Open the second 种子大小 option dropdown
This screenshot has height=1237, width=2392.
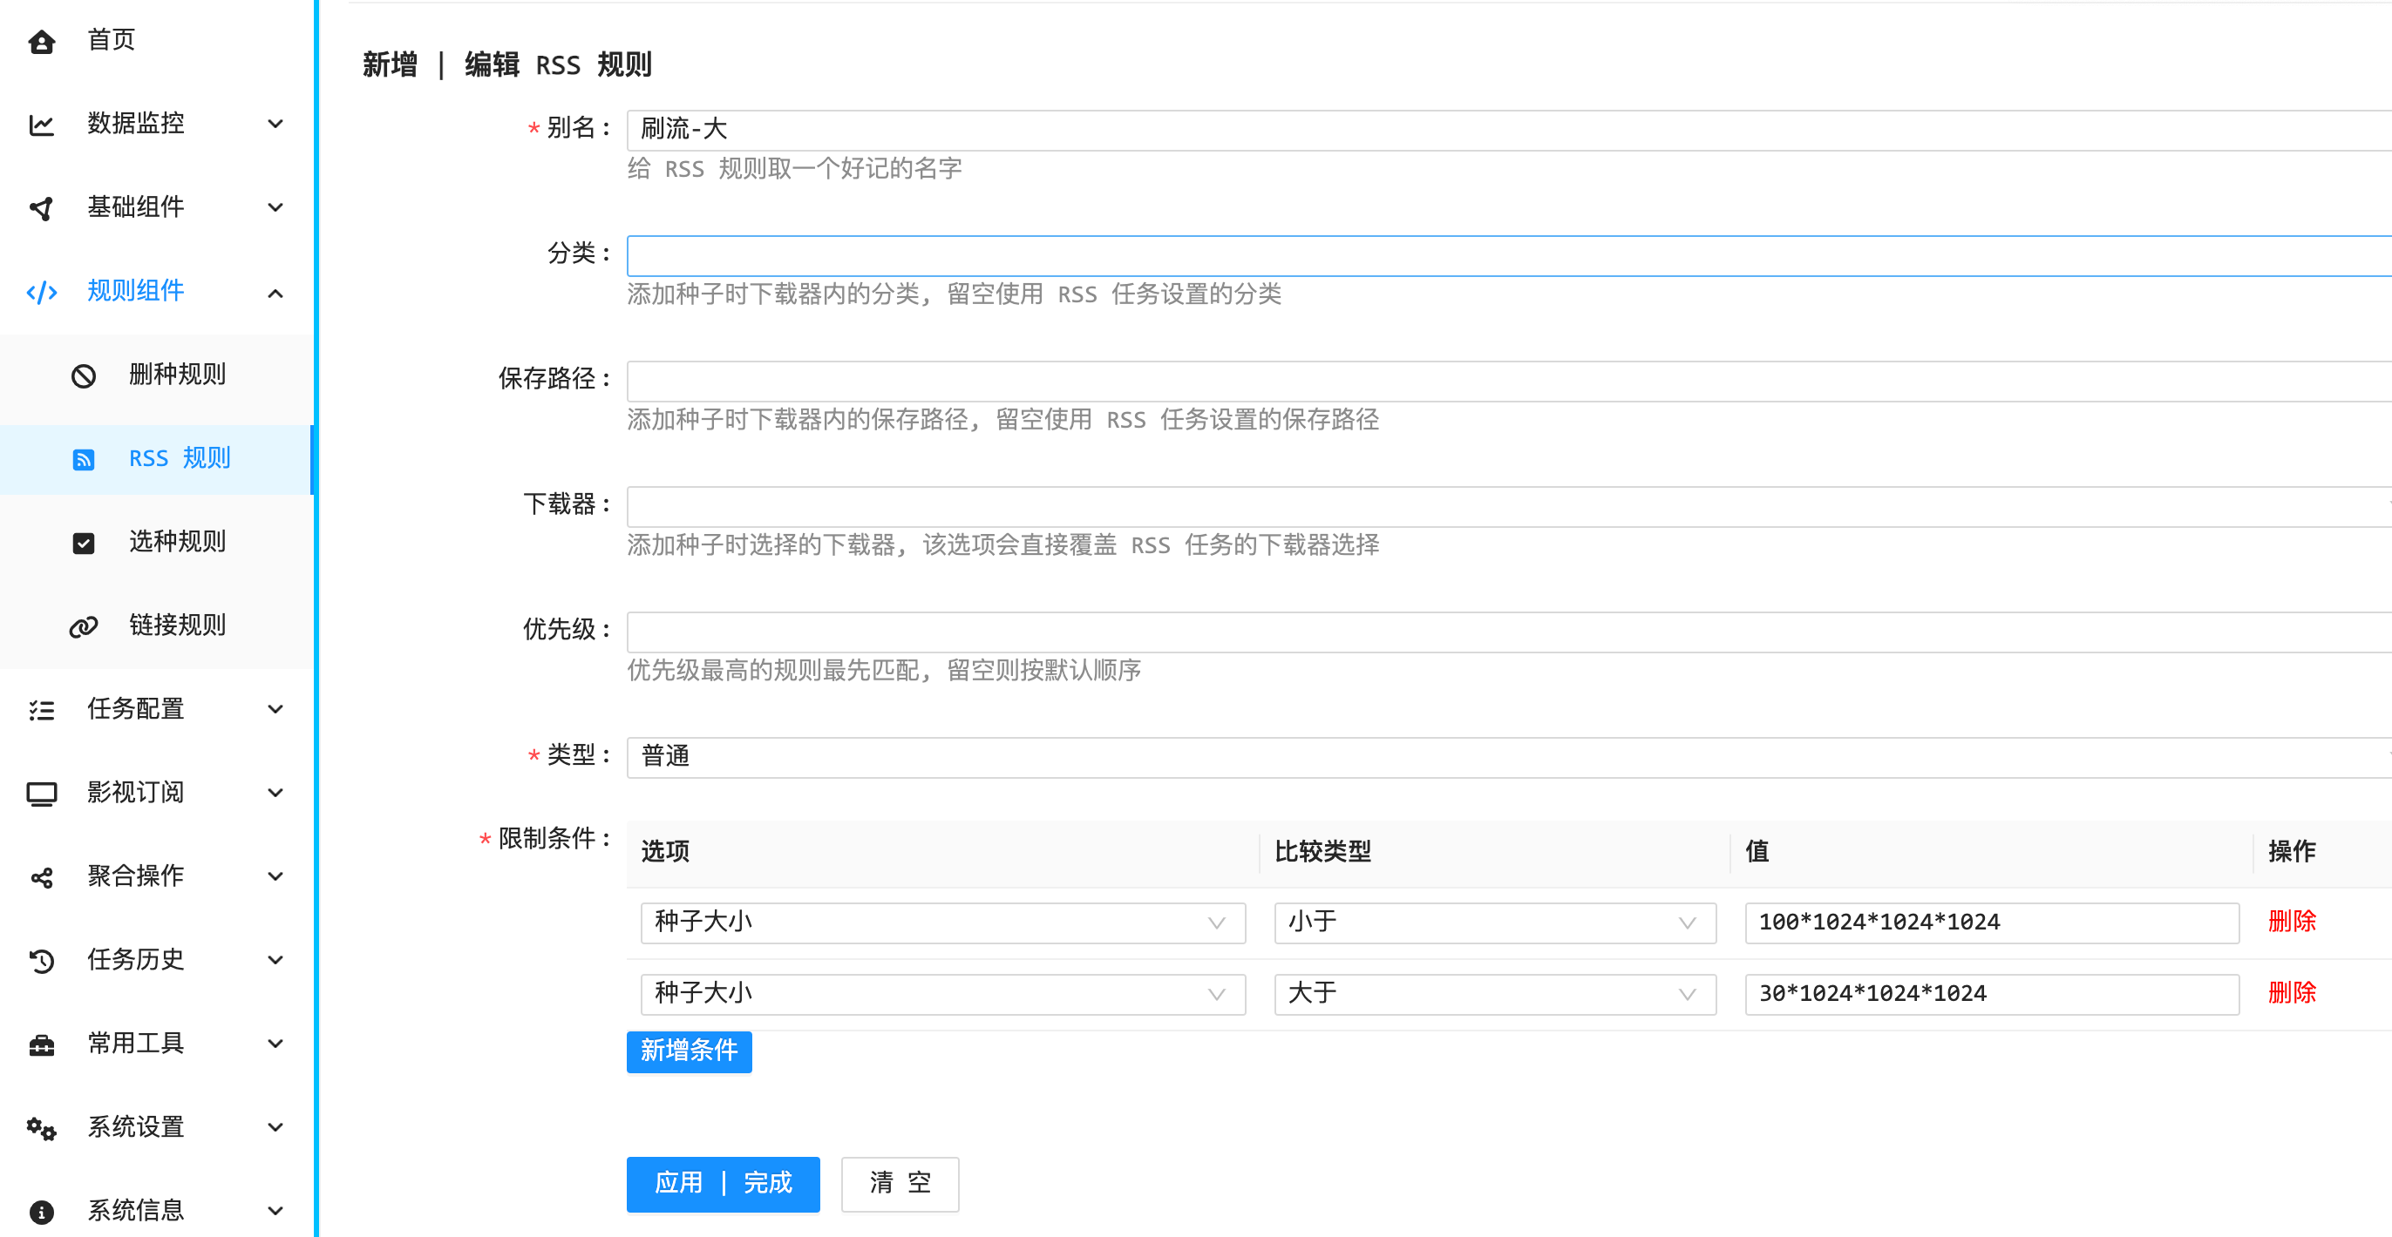click(x=941, y=994)
